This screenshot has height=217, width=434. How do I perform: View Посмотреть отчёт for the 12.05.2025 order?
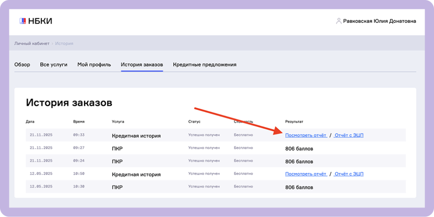click(306, 174)
